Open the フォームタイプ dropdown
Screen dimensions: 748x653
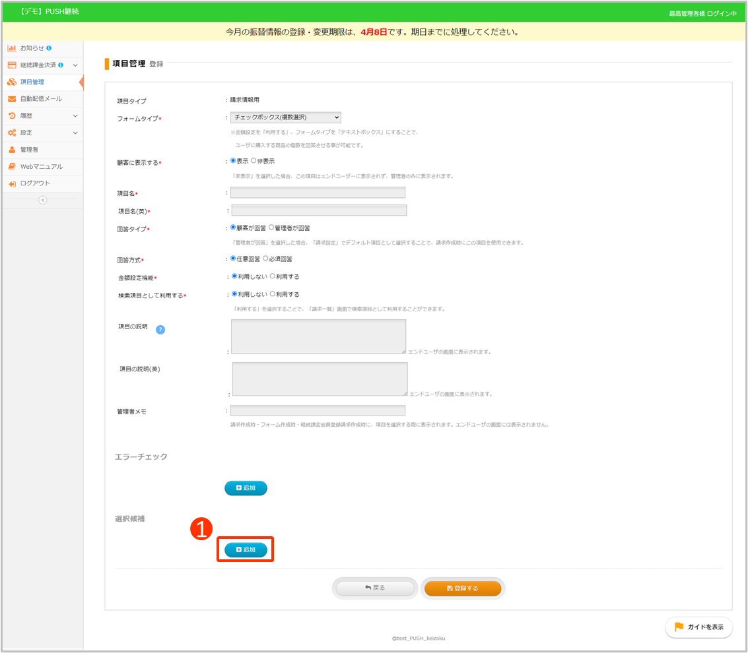pyautogui.click(x=285, y=117)
